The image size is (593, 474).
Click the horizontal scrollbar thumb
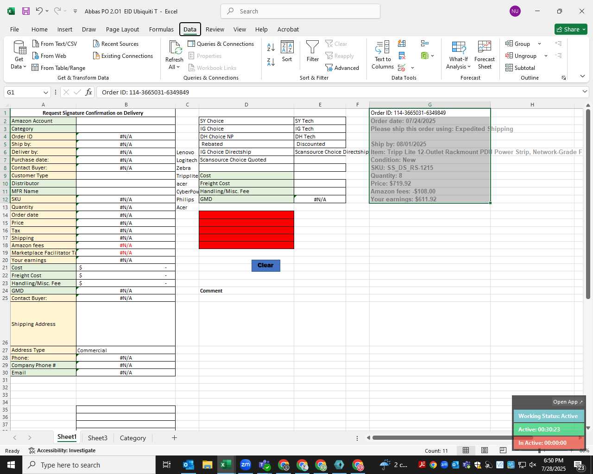point(452,437)
